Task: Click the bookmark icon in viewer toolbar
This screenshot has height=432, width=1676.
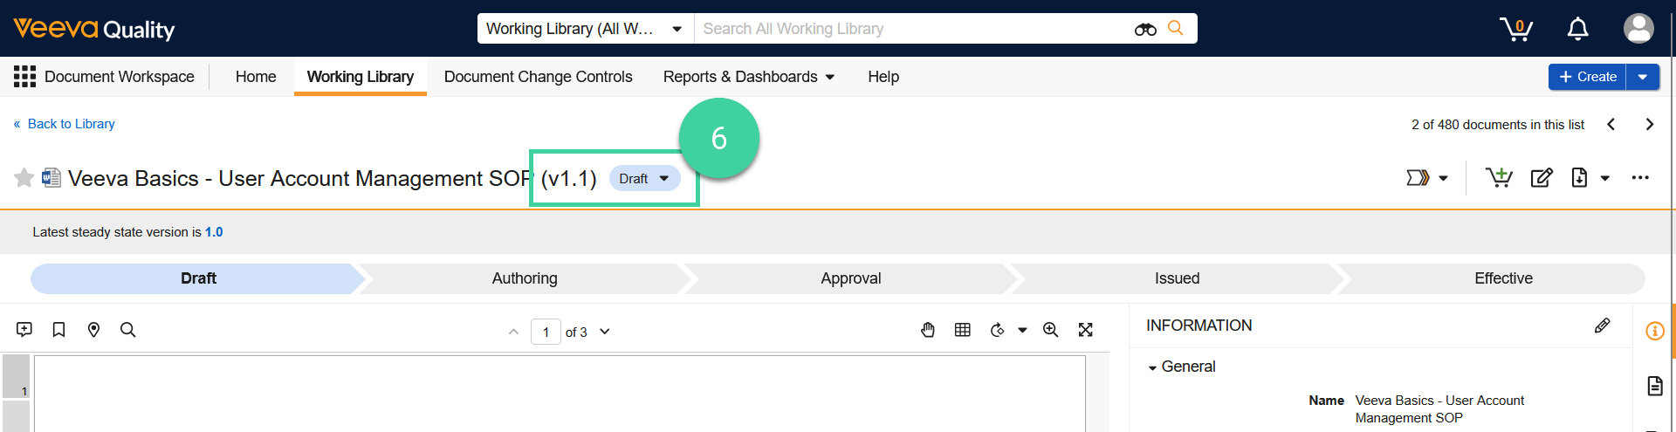Action: tap(58, 330)
